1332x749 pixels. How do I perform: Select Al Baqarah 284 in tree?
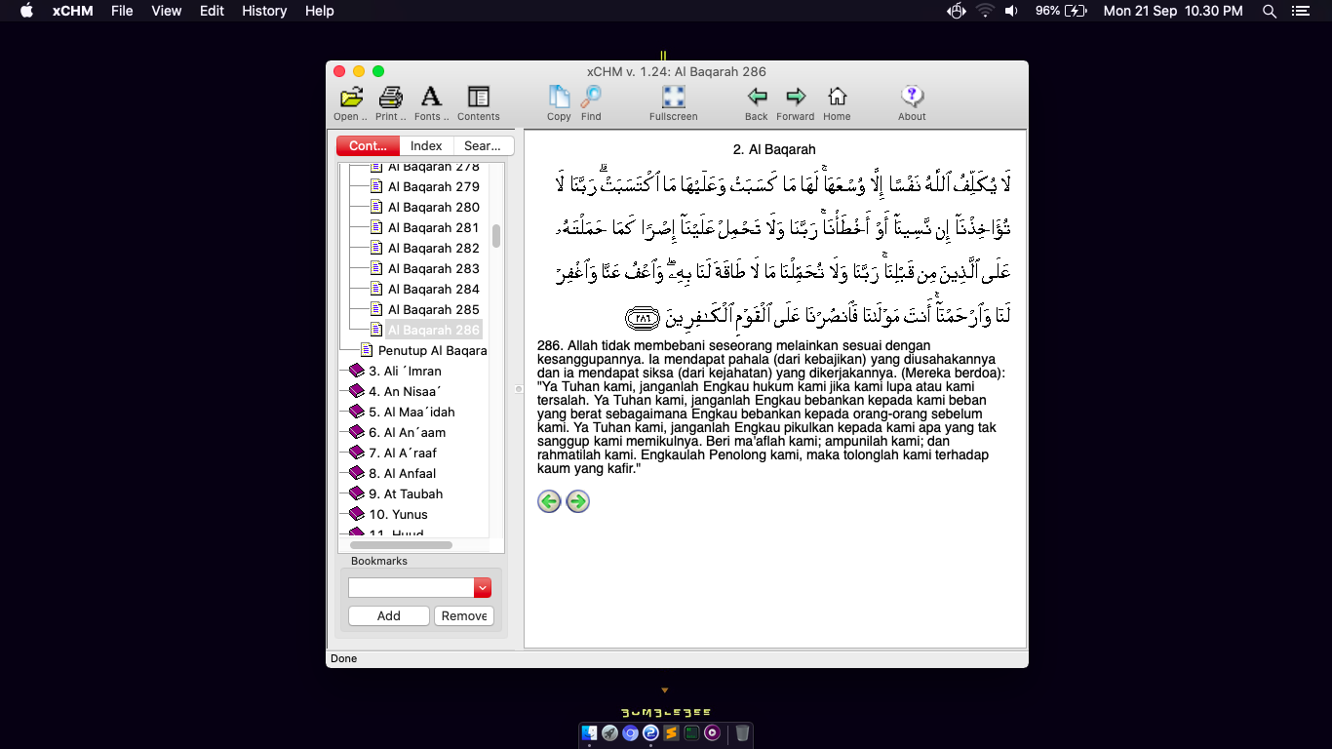click(x=434, y=289)
